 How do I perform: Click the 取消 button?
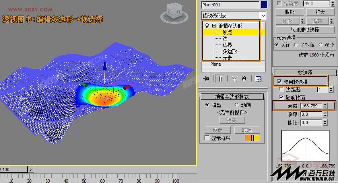point(247,130)
